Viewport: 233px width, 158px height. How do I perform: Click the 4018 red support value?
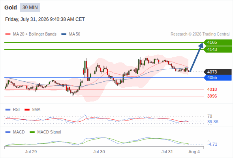pyautogui.click(x=212, y=89)
